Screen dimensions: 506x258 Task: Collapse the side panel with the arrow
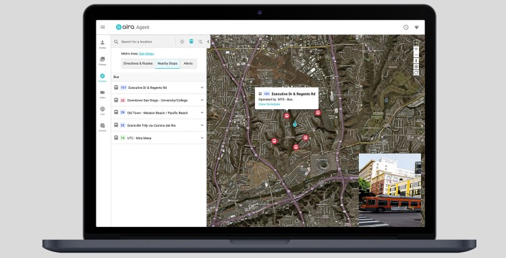[208, 42]
